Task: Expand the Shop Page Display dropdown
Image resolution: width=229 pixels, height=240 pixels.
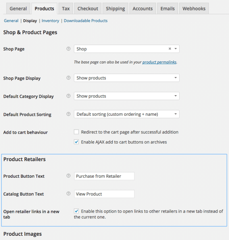Action: (x=127, y=78)
